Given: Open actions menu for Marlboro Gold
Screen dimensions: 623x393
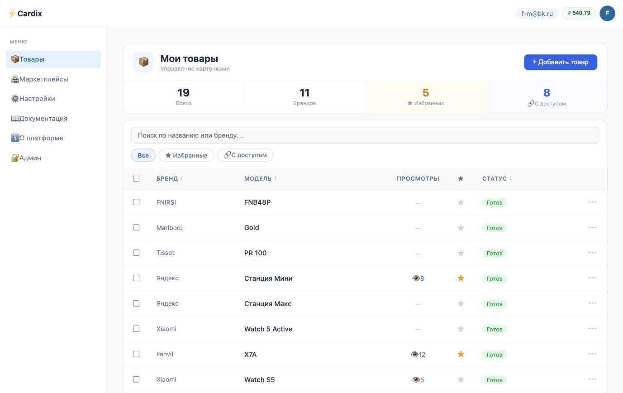Looking at the screenshot, I should [592, 227].
